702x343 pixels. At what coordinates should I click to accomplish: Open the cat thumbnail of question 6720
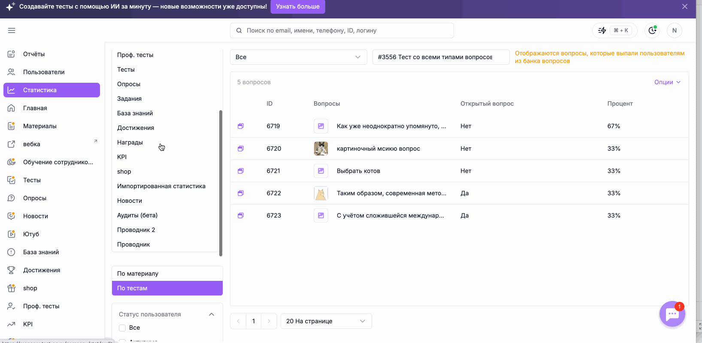point(321,148)
